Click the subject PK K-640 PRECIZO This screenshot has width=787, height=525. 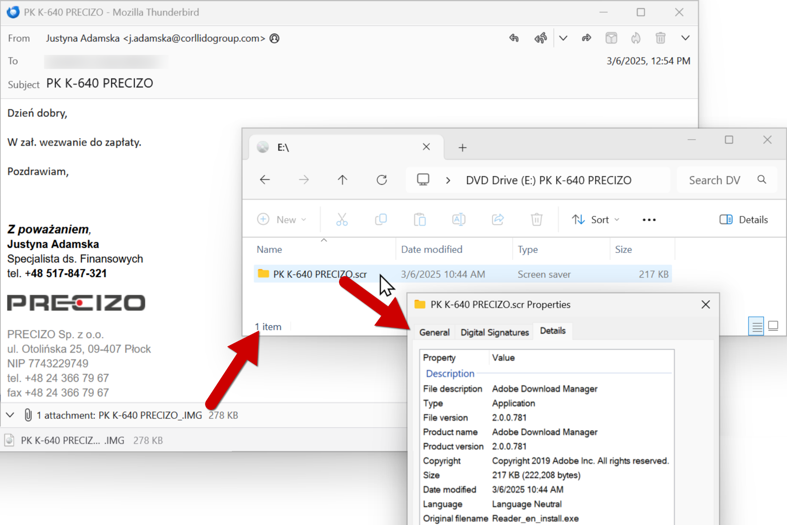tap(100, 83)
